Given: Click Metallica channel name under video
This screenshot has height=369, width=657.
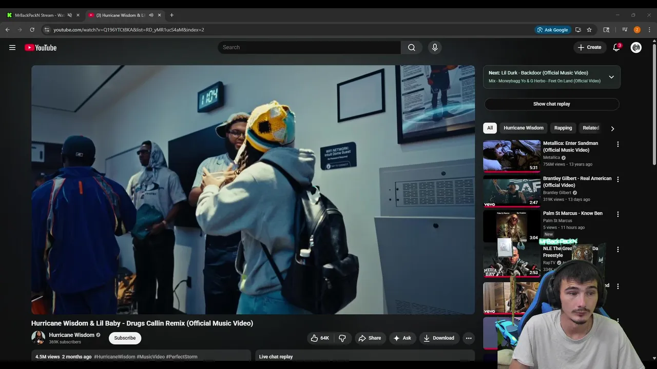Looking at the screenshot, I should (551, 157).
